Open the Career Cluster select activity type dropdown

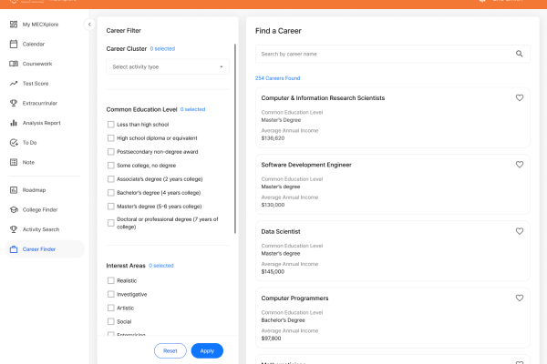click(168, 66)
